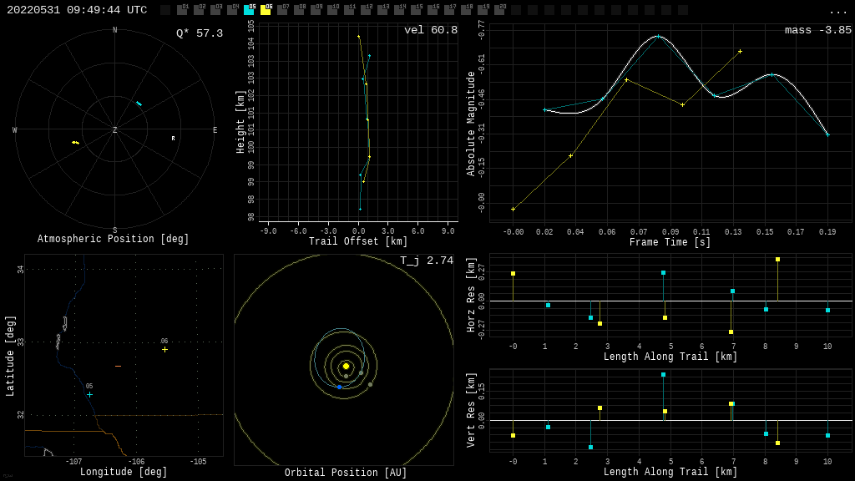855x481 pixels.
Task: Click the vel 60.8 velocity readout
Action: (x=430, y=30)
